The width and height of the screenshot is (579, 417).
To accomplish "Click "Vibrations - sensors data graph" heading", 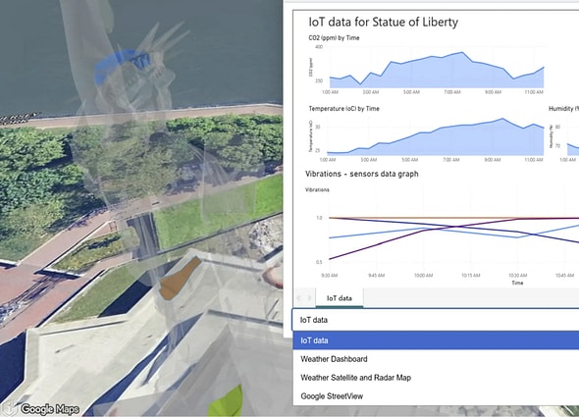I will (x=362, y=174).
